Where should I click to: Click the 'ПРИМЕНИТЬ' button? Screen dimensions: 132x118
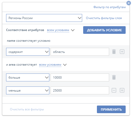[111, 109]
